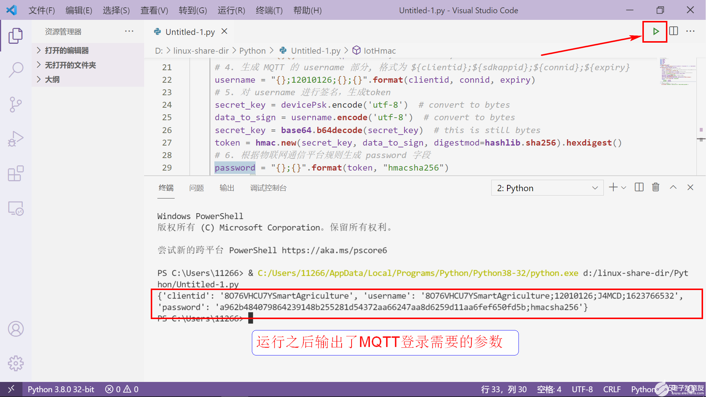Click Python 3.8.0 32-bit interpreter selector
The width and height of the screenshot is (706, 397).
coord(61,389)
